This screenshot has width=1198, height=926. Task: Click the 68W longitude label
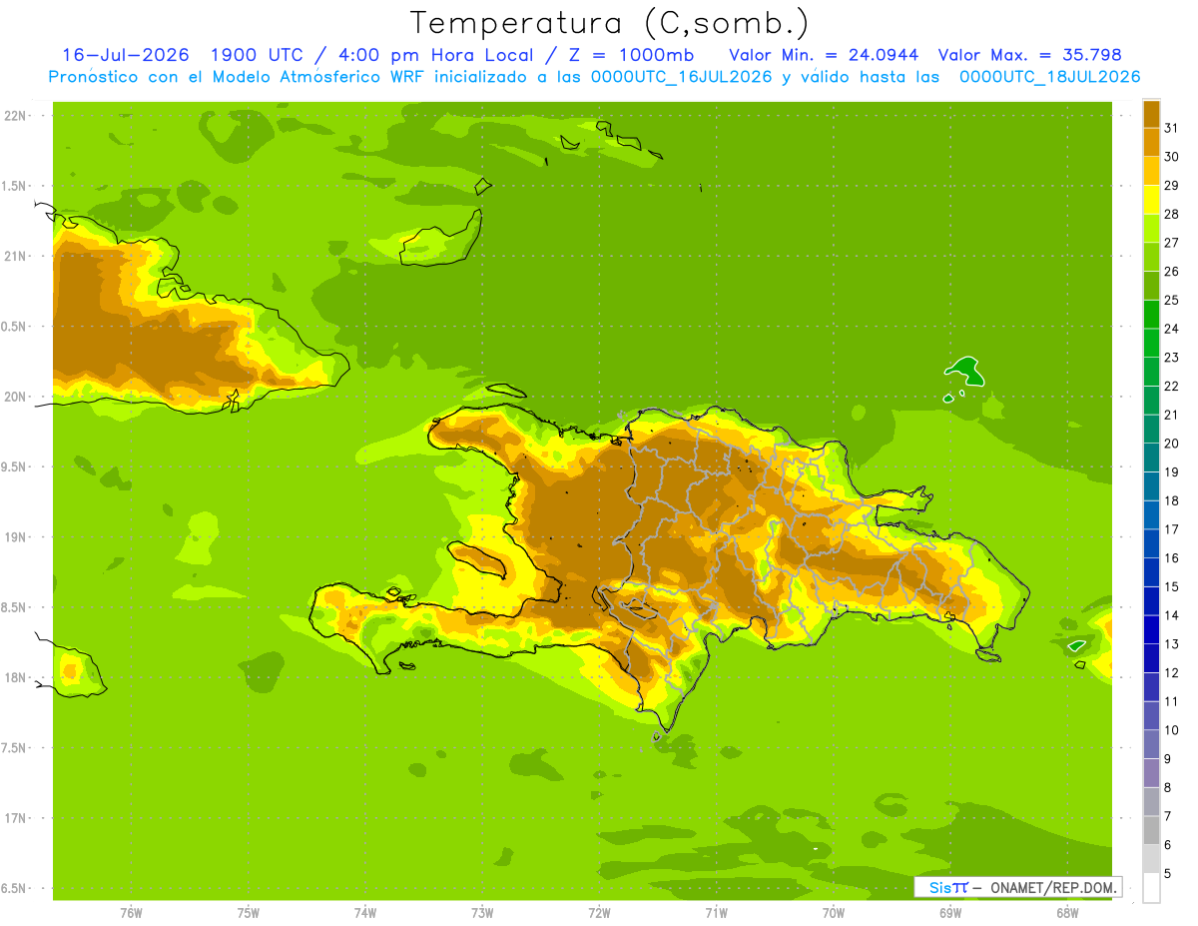tap(1067, 912)
